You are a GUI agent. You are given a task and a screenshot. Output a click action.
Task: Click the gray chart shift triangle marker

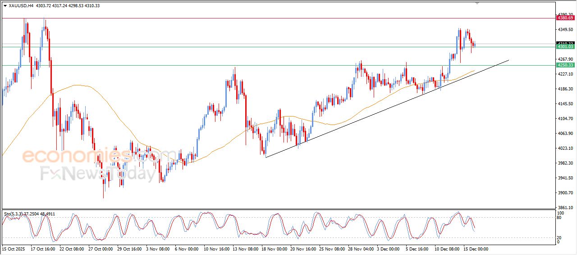[477, 3]
